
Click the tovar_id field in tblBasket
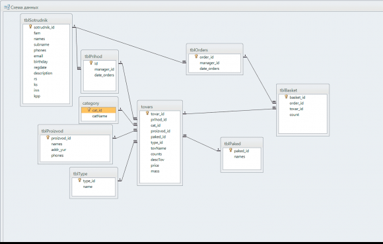click(296, 109)
